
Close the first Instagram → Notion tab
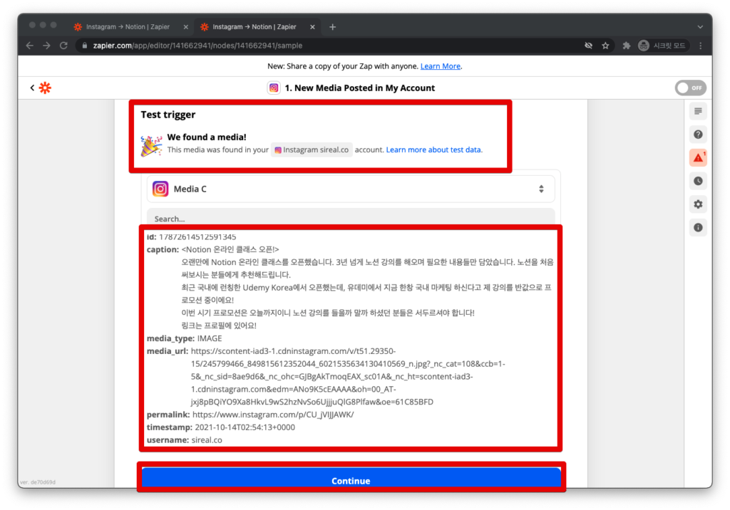tap(186, 27)
